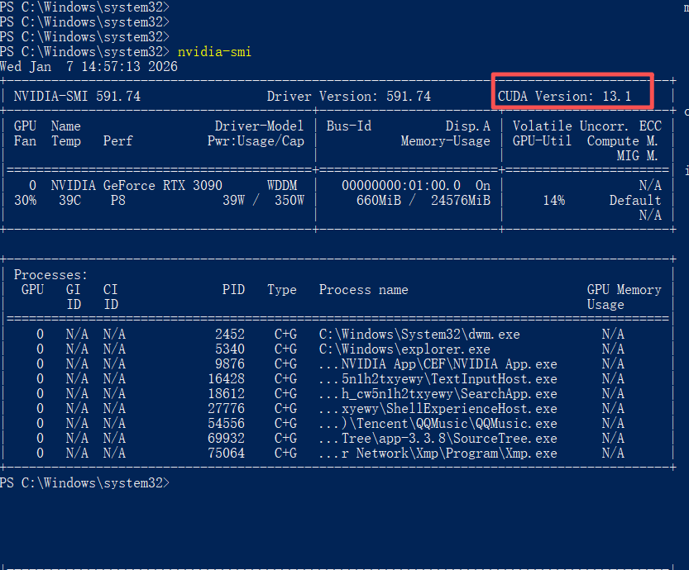
Task: Click PID 18612 in process list
Action: (x=227, y=394)
